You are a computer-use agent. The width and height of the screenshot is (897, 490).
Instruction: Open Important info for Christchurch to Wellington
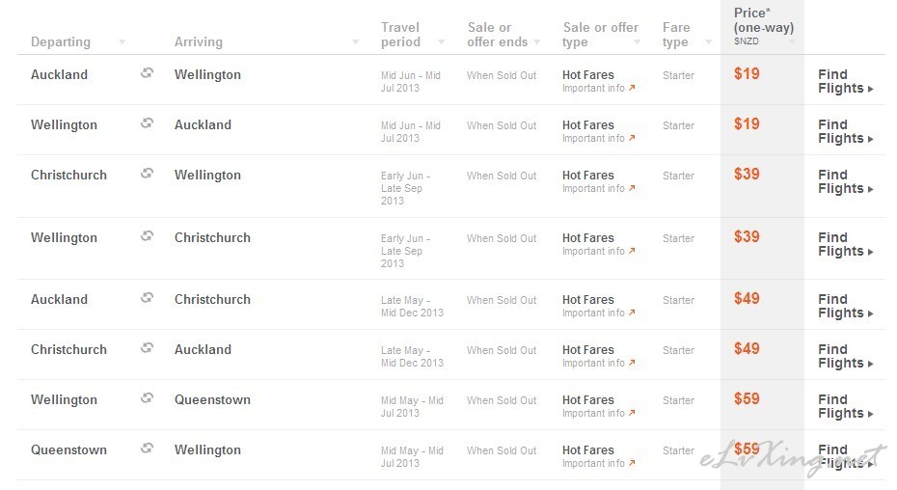tap(598, 188)
